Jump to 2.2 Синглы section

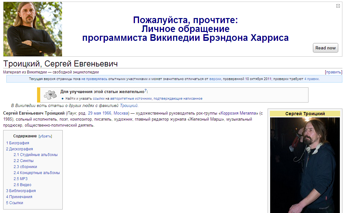[23, 161]
